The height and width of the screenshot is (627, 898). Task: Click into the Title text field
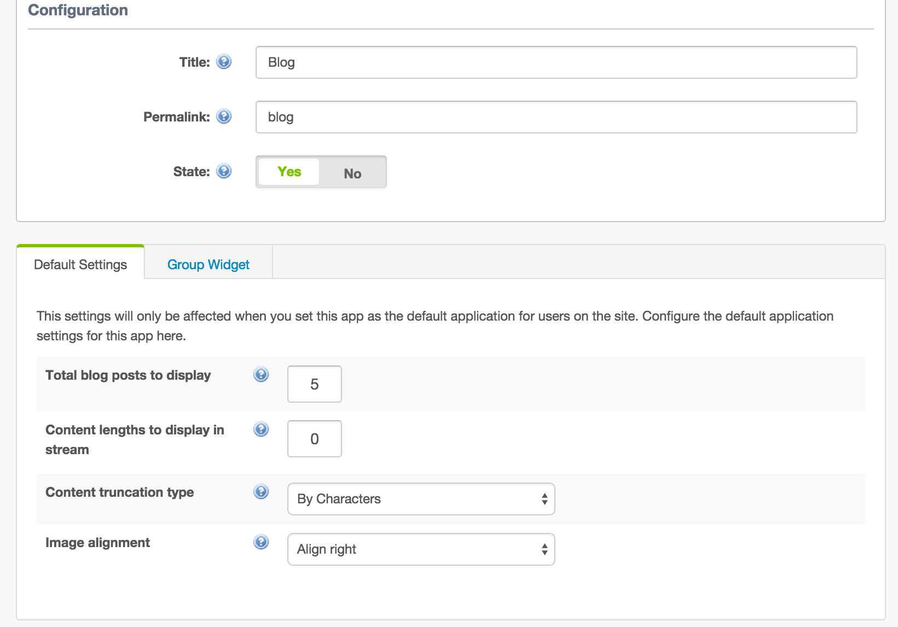[x=556, y=62]
